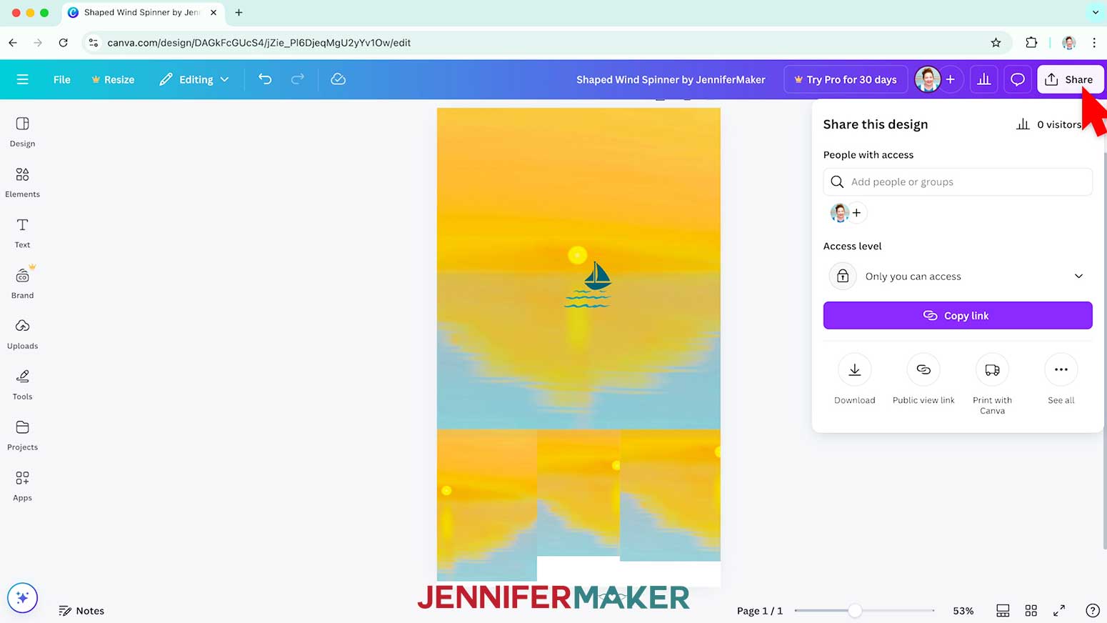This screenshot has width=1107, height=623.
Task: Expand the tab search chevron
Action: pyautogui.click(x=1096, y=13)
